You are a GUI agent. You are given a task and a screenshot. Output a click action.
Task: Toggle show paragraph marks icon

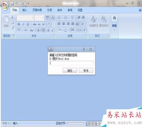click(x=85, y=30)
